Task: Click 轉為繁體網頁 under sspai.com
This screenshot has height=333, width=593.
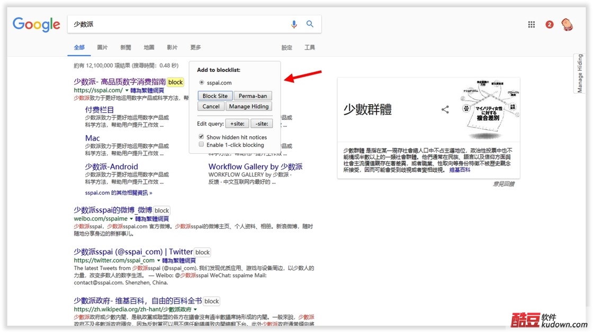Action: (x=147, y=90)
